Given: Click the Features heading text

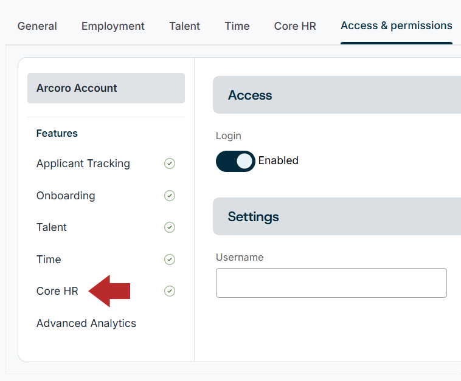Looking at the screenshot, I should [57, 133].
